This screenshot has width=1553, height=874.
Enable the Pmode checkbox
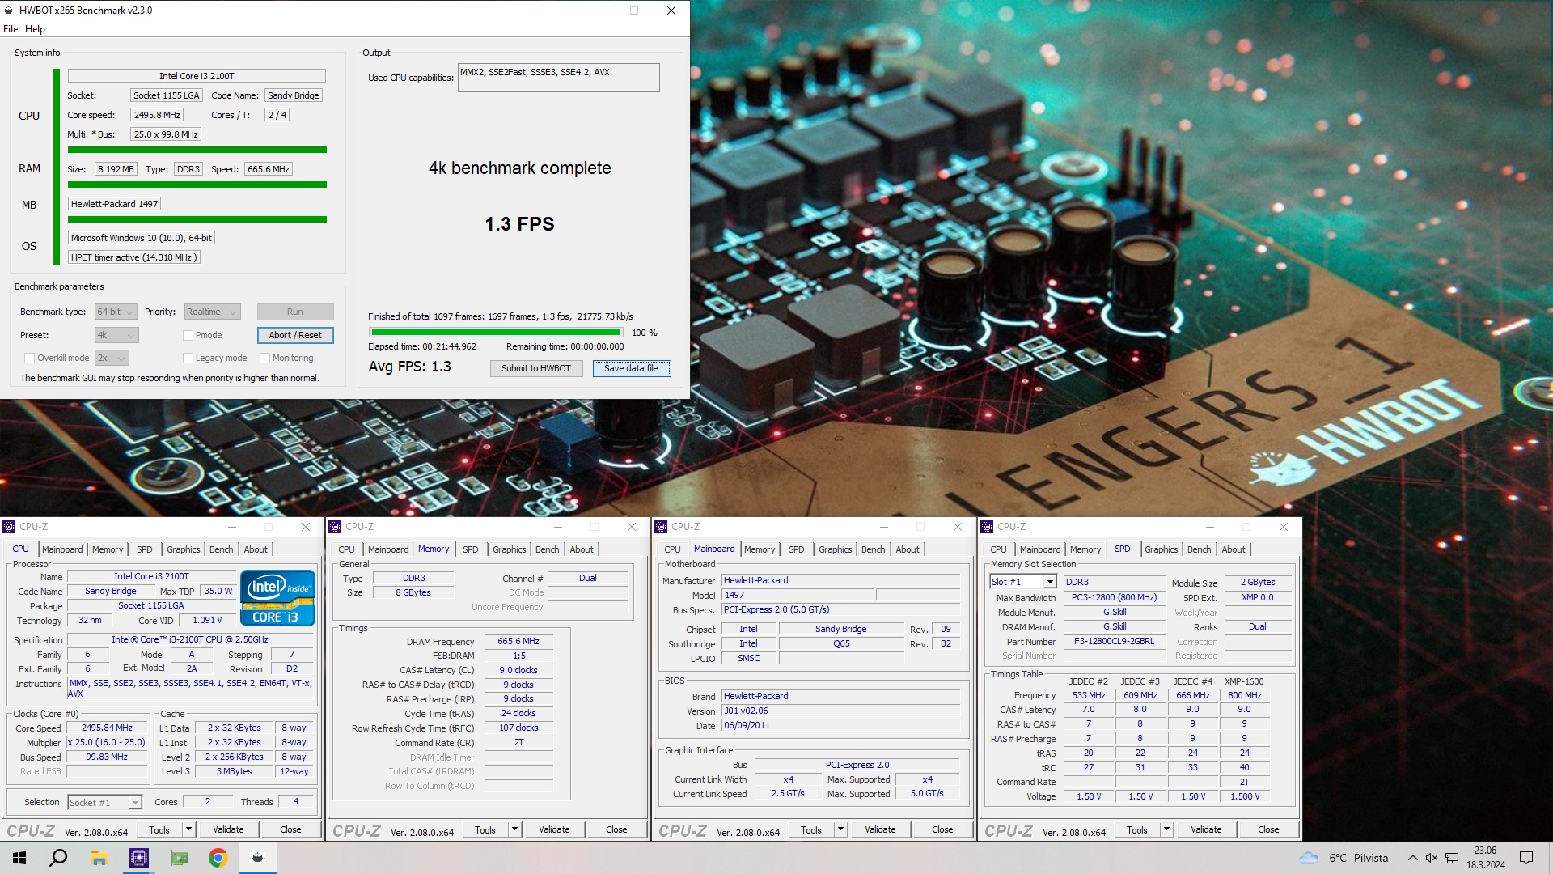coord(188,335)
